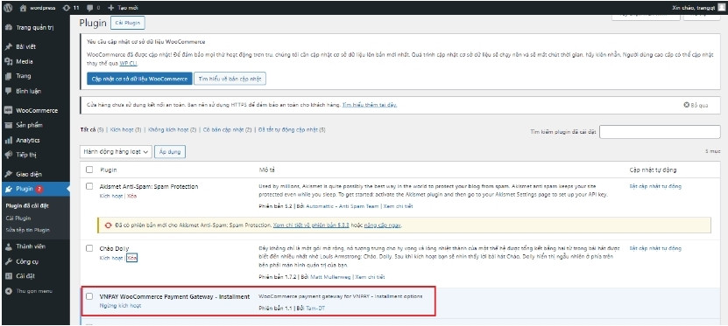Viewport: 728px width, 326px height.
Task: Open Sửa tệp tin Plugin submenu
Action: point(27,230)
